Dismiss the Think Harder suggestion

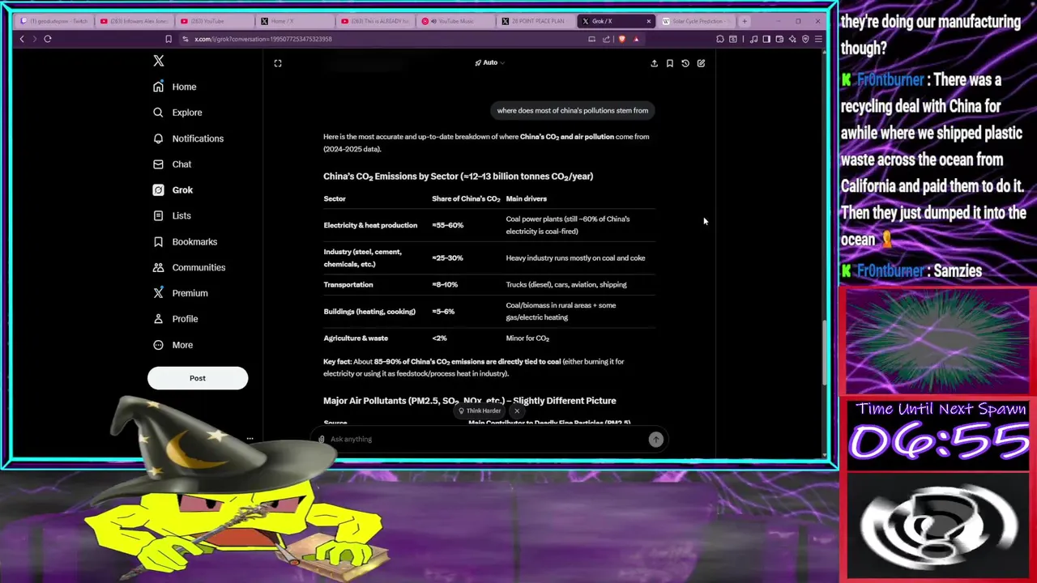click(x=516, y=411)
